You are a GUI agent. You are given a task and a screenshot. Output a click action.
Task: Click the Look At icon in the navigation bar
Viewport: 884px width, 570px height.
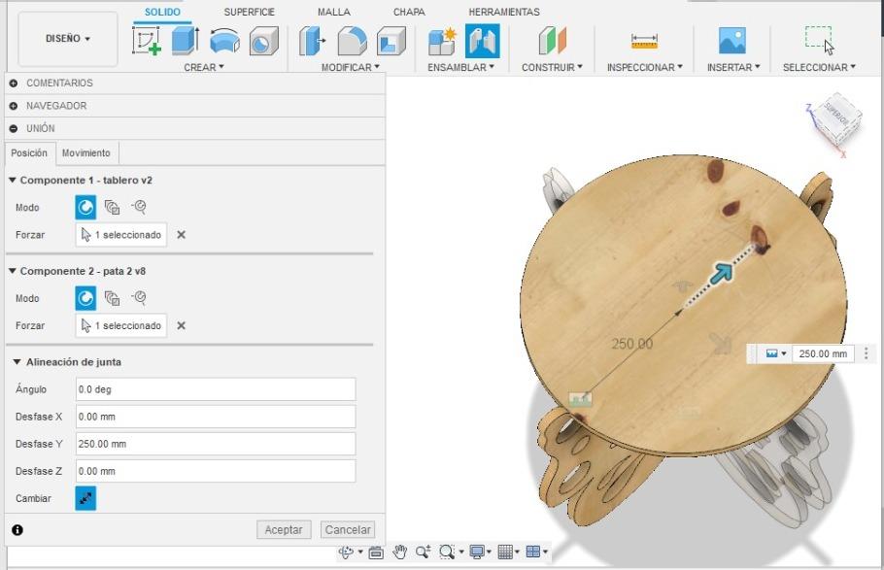(376, 553)
